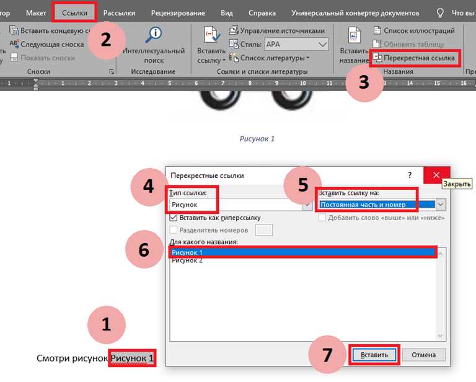Click list scrollbar up arrow

(x=440, y=253)
